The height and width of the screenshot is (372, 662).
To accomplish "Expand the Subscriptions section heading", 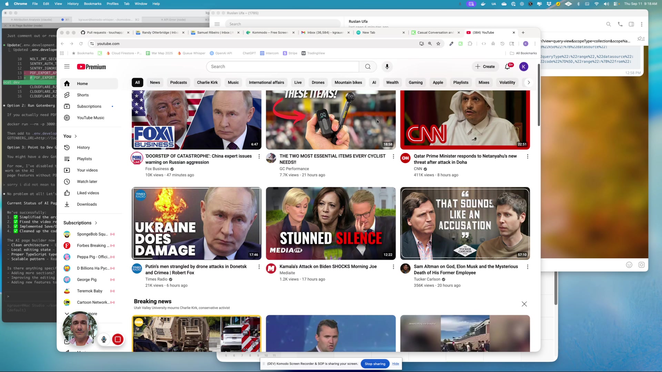I will [x=80, y=223].
